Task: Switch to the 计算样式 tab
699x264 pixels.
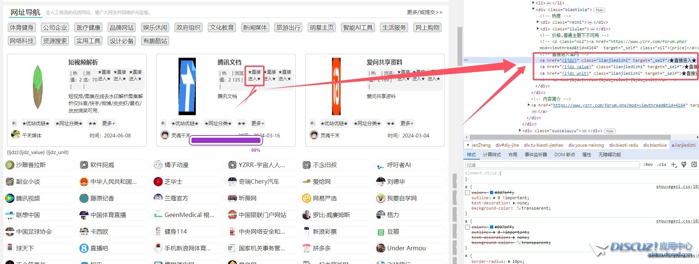Action: pyautogui.click(x=492, y=155)
